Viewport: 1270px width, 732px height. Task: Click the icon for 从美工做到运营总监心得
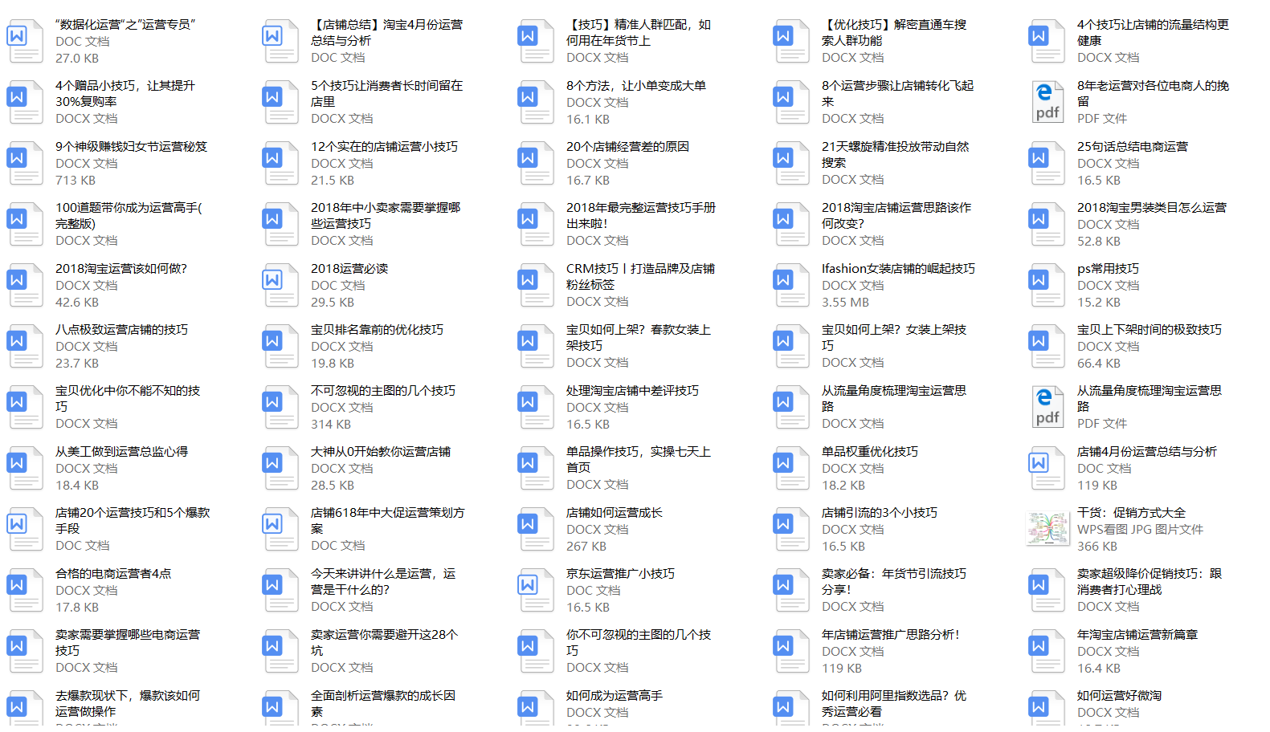pyautogui.click(x=25, y=468)
